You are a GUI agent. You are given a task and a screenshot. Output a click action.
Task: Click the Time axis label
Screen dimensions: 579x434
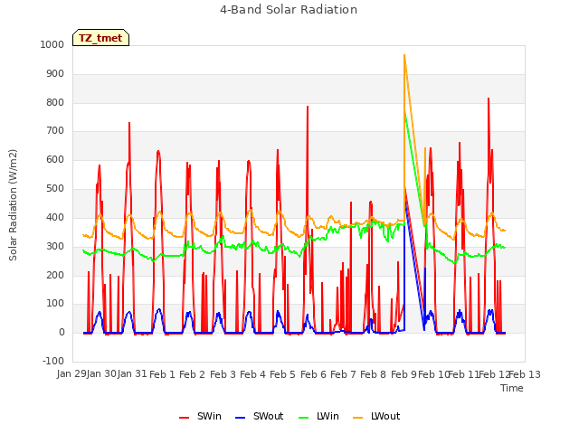[x=512, y=388]
